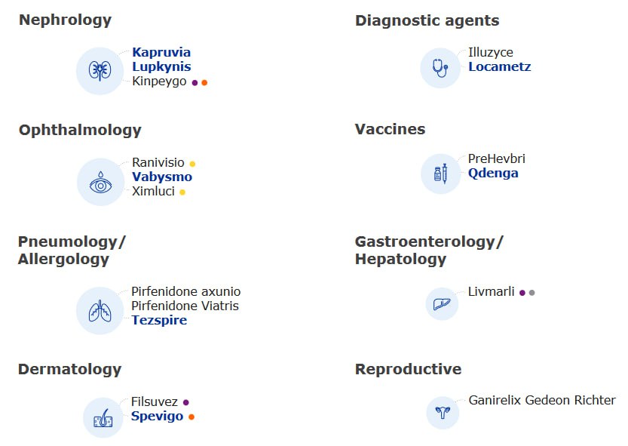Click the orange dot next to Kinpeygo
628x446 pixels.
click(204, 82)
